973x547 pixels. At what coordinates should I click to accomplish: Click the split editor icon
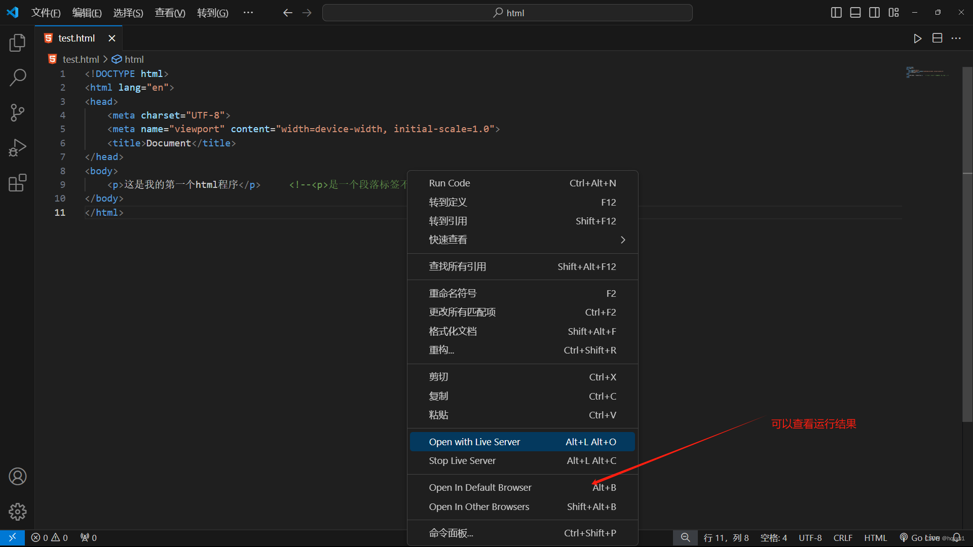(x=937, y=38)
